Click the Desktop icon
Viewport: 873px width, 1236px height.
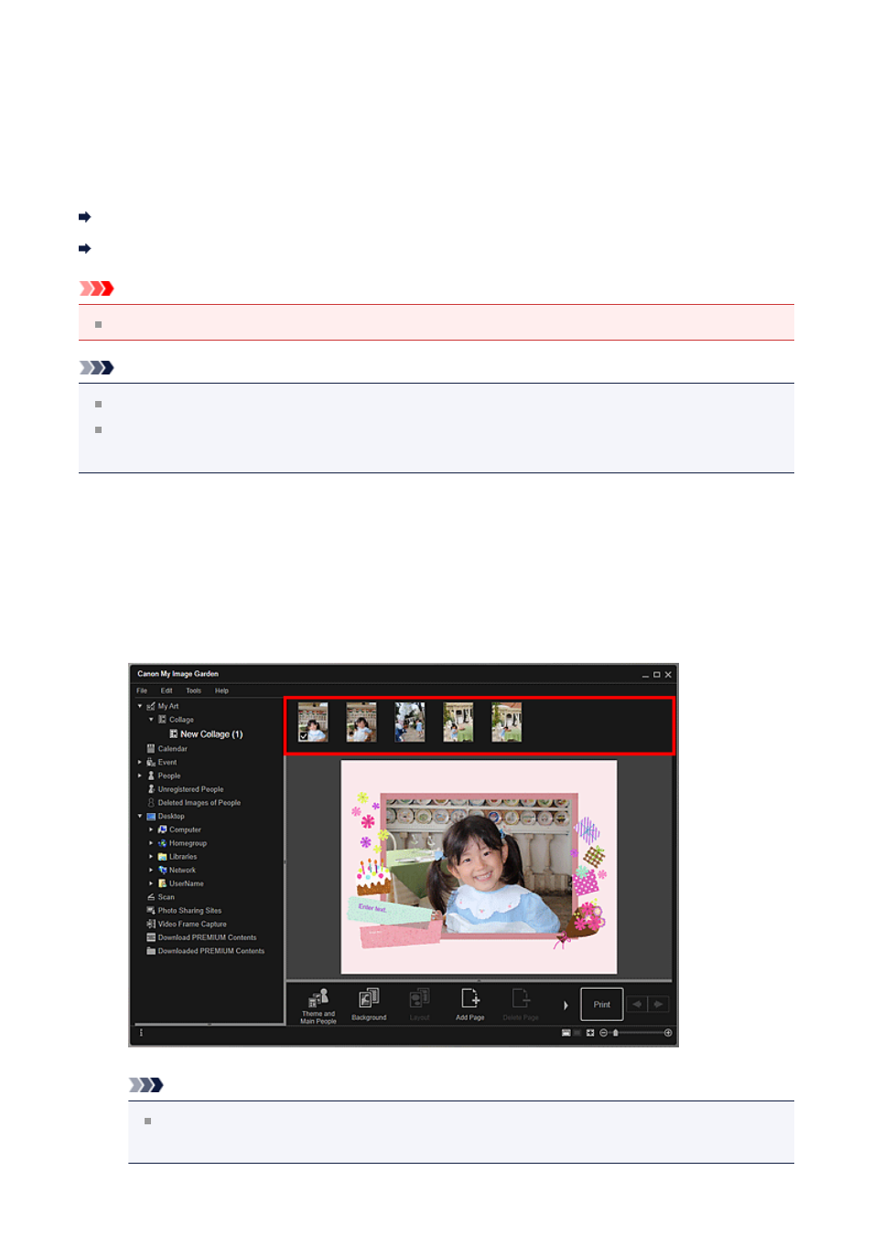(x=151, y=816)
